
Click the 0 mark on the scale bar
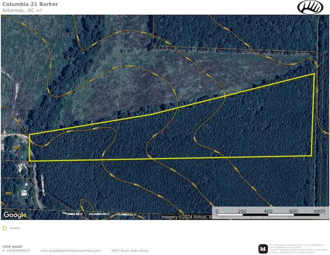tap(217, 211)
